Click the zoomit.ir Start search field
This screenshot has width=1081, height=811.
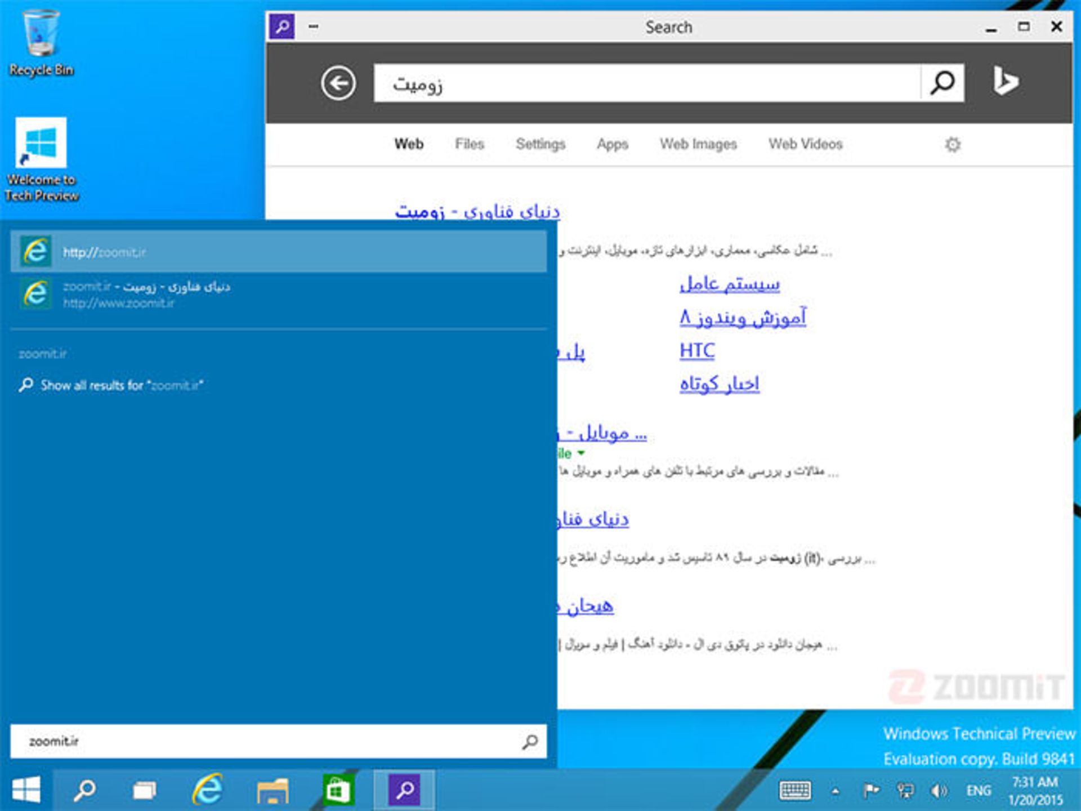pos(278,741)
